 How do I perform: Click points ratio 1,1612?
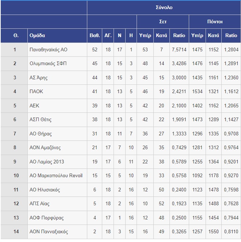(231, 91)
